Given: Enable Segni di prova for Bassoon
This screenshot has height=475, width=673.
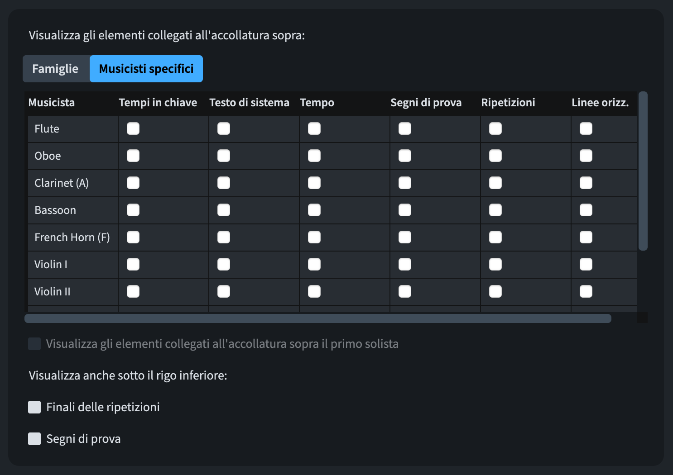Looking at the screenshot, I should click(405, 210).
